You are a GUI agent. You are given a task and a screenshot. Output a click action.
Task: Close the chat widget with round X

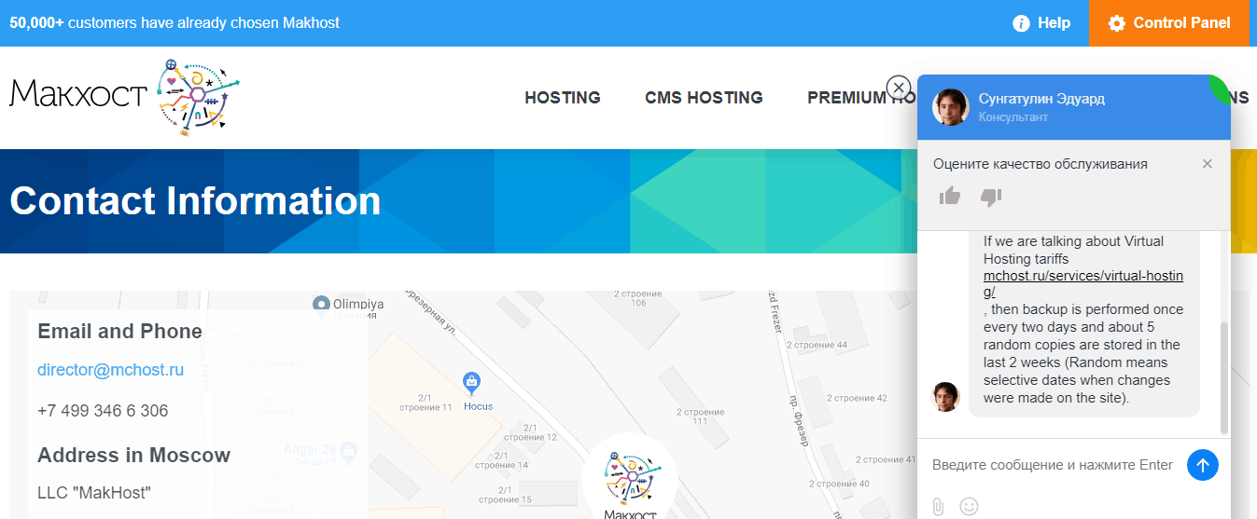coord(899,88)
